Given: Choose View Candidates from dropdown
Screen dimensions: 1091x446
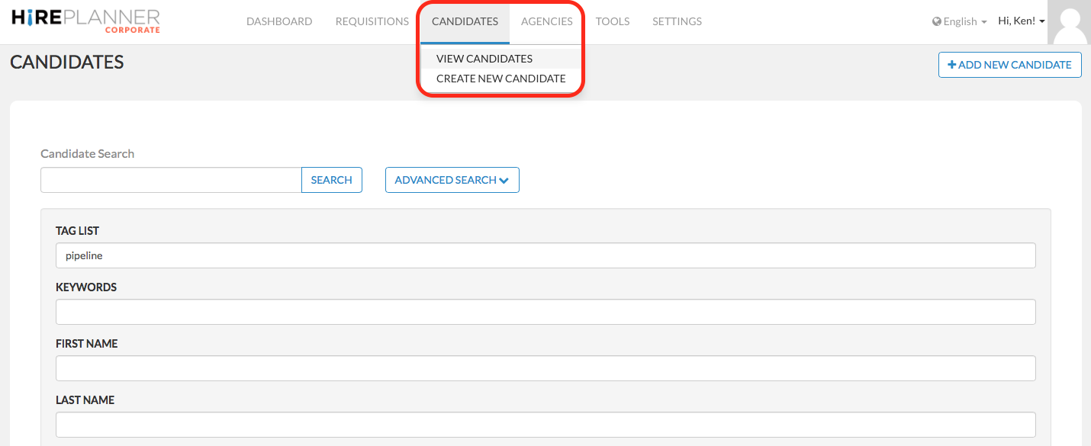Looking at the screenshot, I should click(484, 59).
